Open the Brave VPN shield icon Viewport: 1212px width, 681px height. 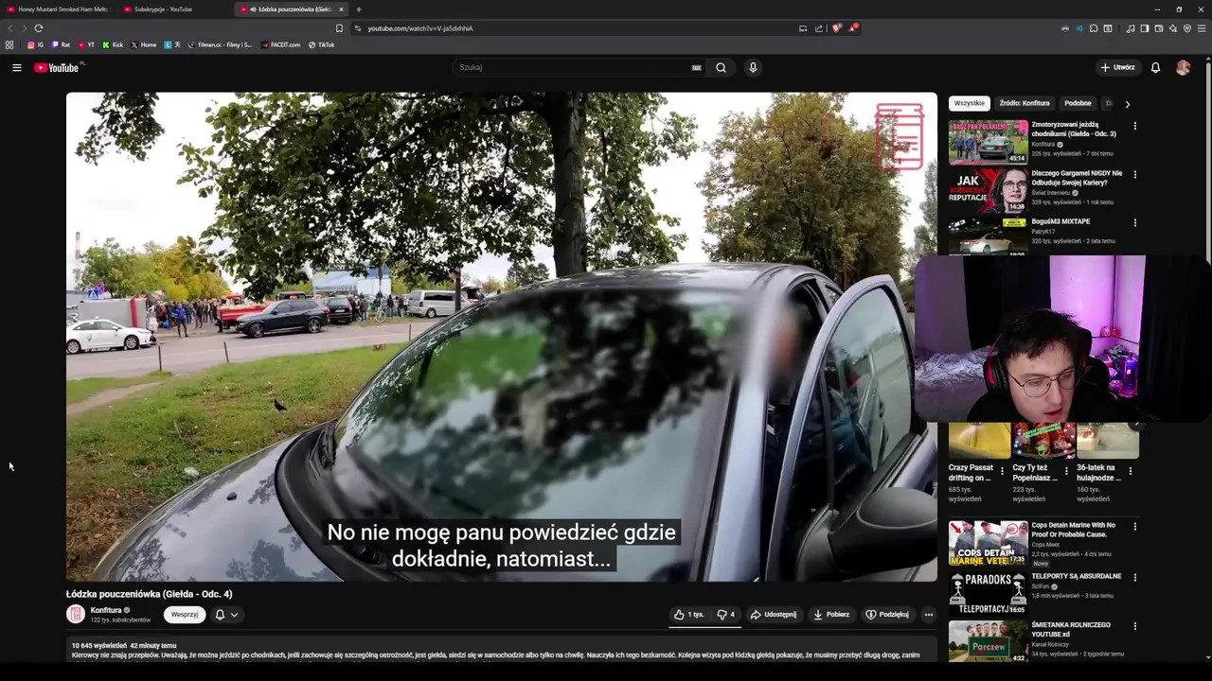coord(1187,28)
